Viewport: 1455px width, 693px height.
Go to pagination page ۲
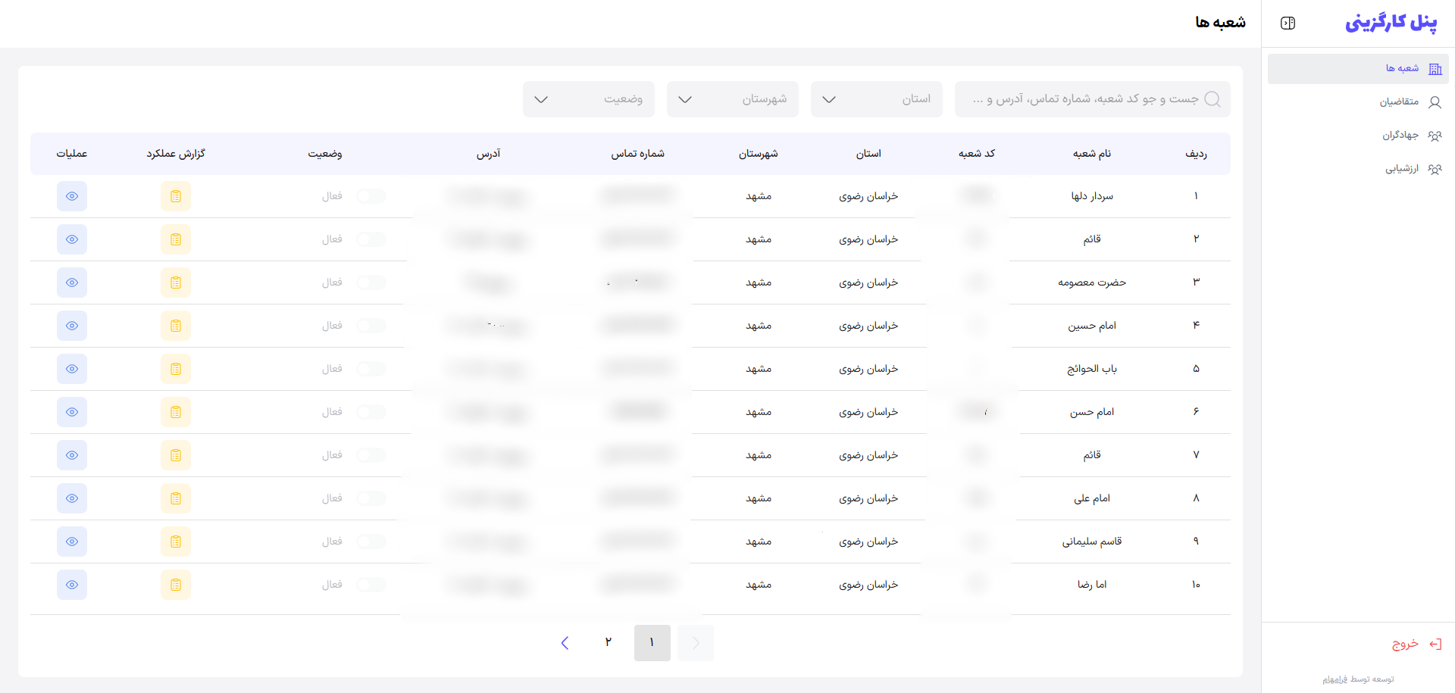pyautogui.click(x=608, y=643)
